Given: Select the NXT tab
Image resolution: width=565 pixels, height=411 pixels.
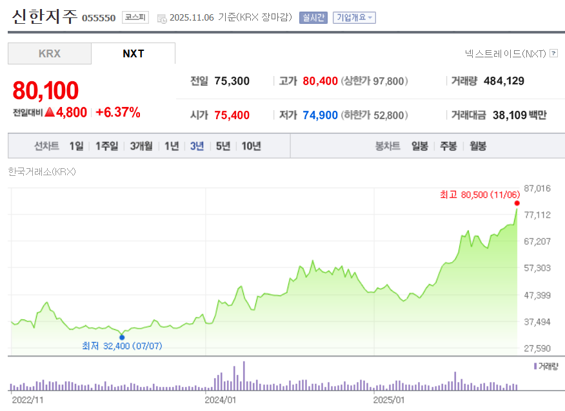Looking at the screenshot, I should (134, 53).
